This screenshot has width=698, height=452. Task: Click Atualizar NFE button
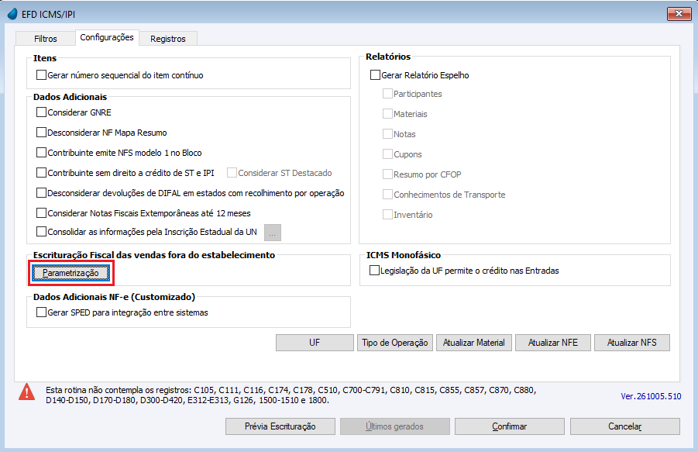pyautogui.click(x=553, y=343)
